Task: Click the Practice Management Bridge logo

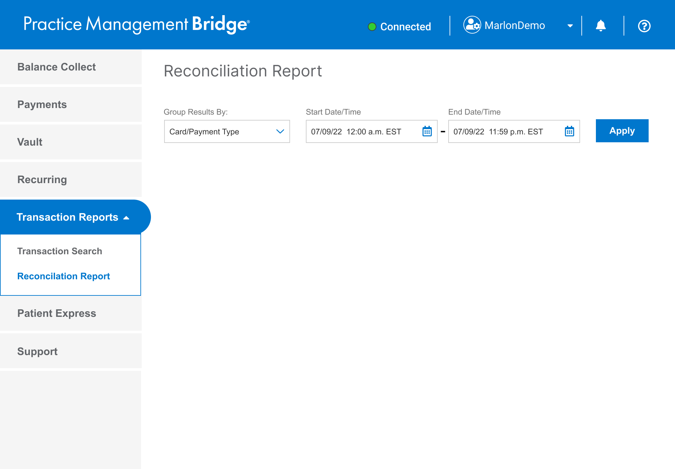Action: [x=136, y=24]
